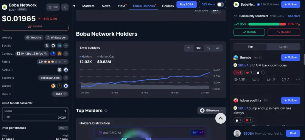
Task: Toggle the Holders series in chart legend
Action: click(85, 57)
